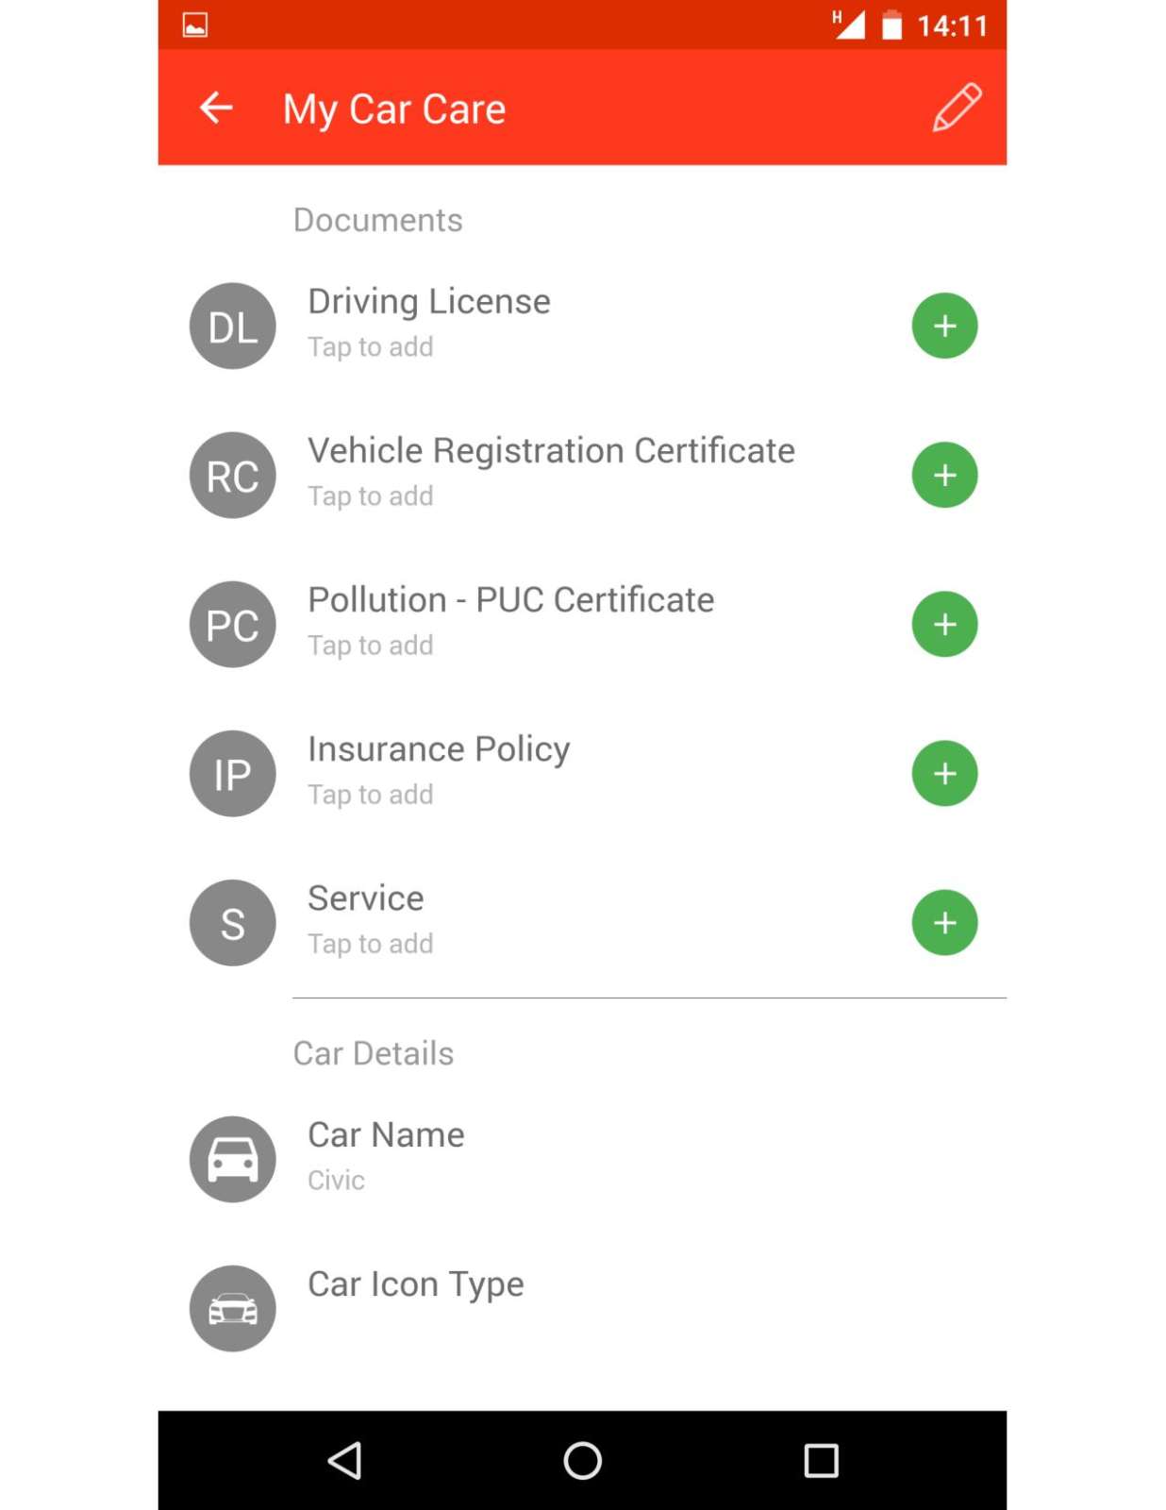Viewport: 1166px width, 1510px height.
Task: Open edit mode with pencil icon
Action: pyautogui.click(x=957, y=108)
